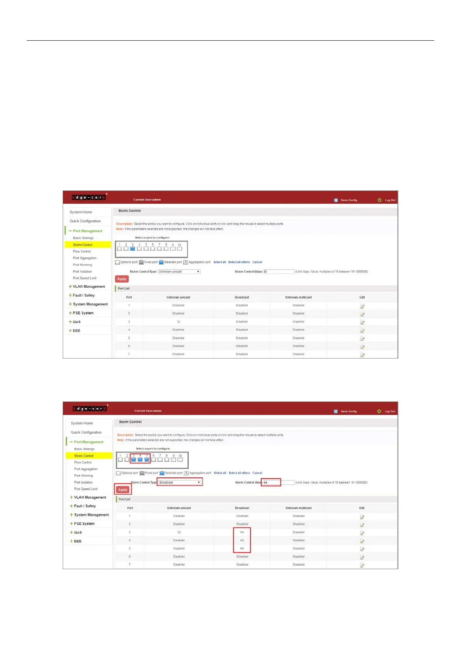Open Port Isolation in upper screenshot
This screenshot has width=461, height=652.
click(x=82, y=271)
